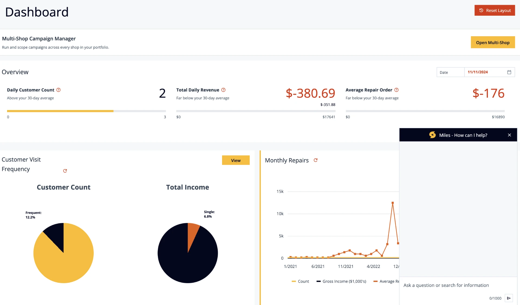Click the Average Repair Order progress bar

tap(425, 111)
